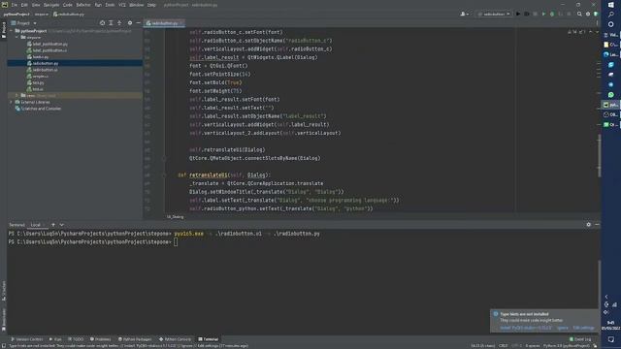Collapse the pythonProject root folder

click(11, 30)
